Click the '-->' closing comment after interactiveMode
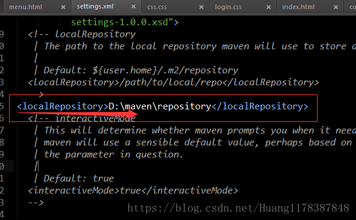Viewport: 356px width, 220px height. (x=35, y=203)
